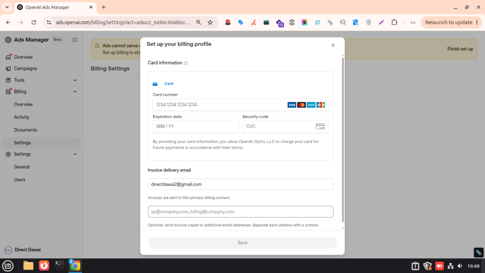
Task: Click the Chrome icon in taskbar
Action: click(75, 265)
